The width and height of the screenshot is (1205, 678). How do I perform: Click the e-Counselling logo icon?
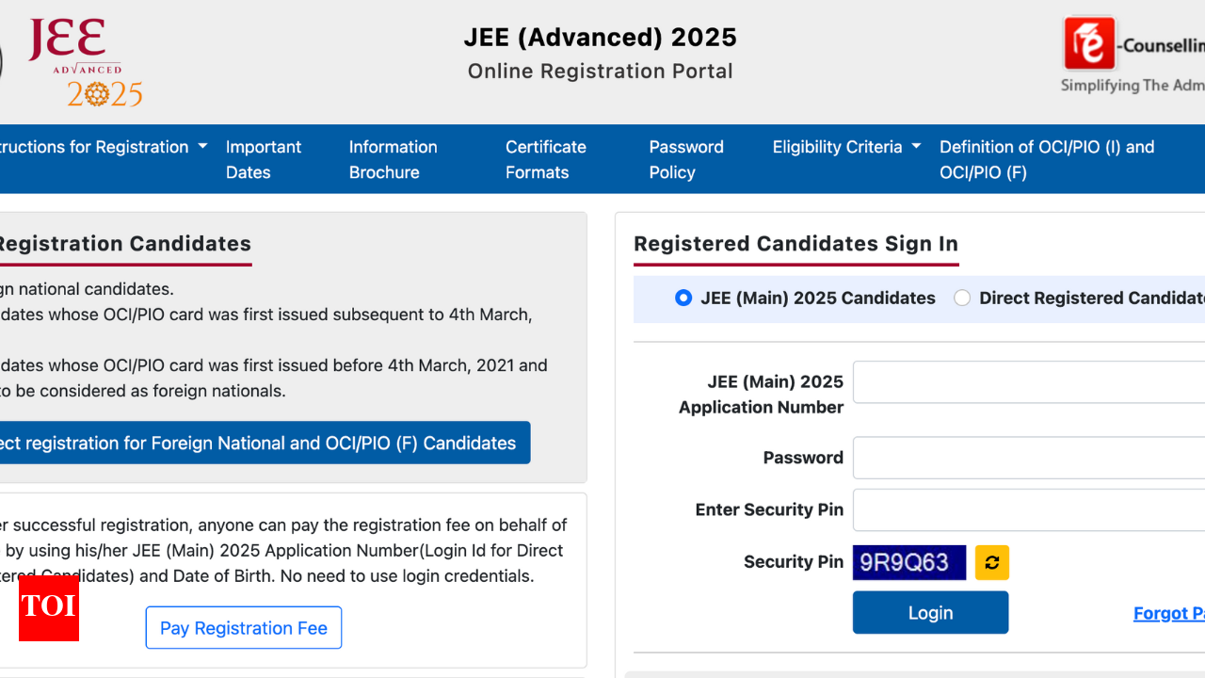(1089, 44)
